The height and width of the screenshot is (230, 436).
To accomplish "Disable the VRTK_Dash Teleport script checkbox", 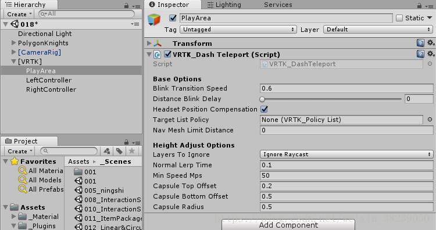I will click(x=167, y=54).
